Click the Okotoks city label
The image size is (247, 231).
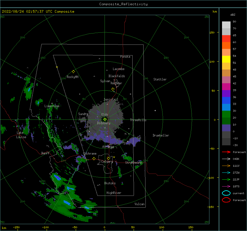110,183
